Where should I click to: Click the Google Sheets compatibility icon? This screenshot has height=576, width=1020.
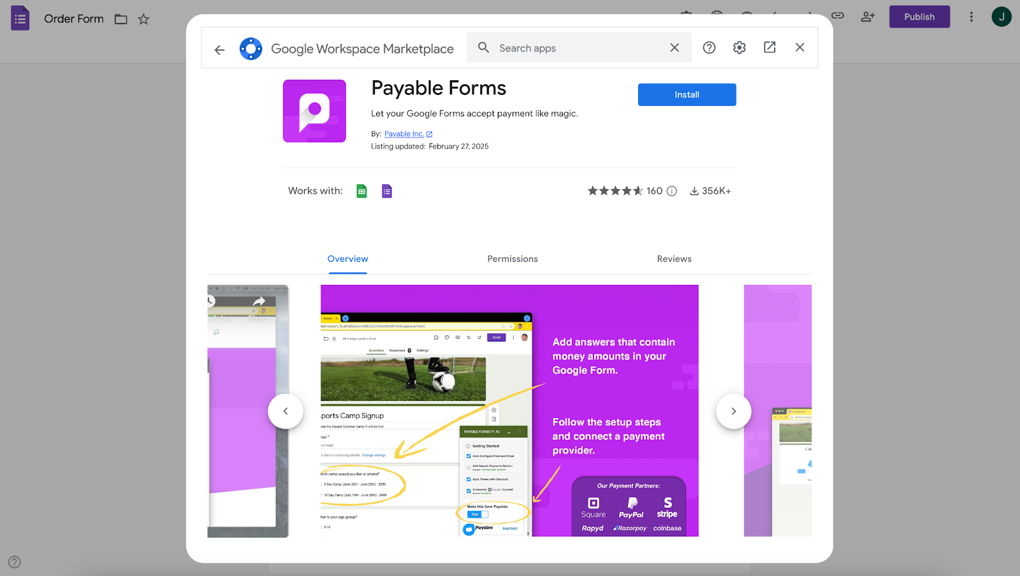(x=361, y=191)
